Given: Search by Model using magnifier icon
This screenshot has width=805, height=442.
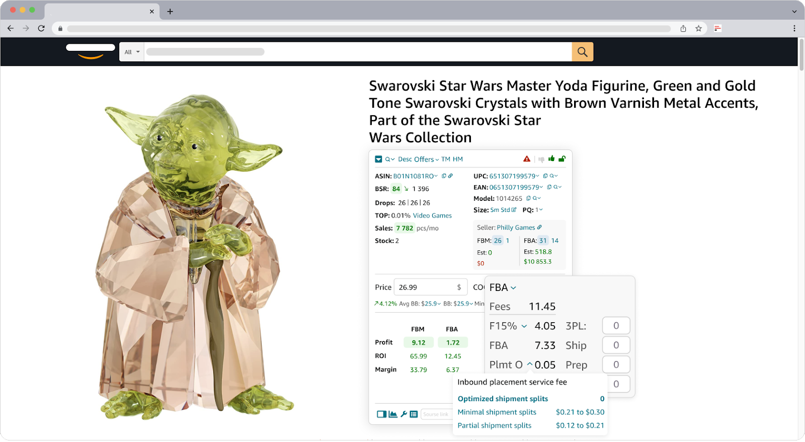Looking at the screenshot, I should 536,198.
